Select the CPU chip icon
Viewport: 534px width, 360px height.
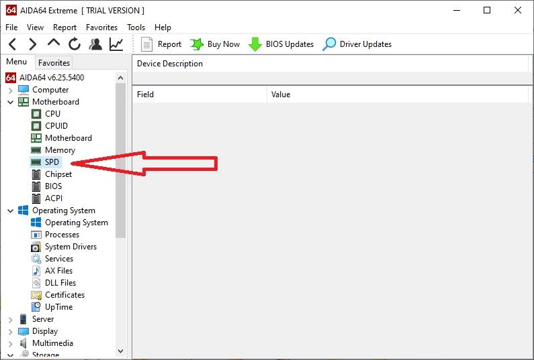pos(36,114)
